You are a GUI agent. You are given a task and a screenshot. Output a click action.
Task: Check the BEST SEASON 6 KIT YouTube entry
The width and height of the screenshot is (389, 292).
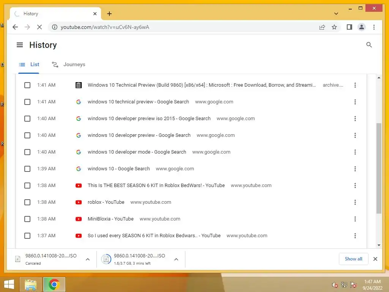[27, 186]
